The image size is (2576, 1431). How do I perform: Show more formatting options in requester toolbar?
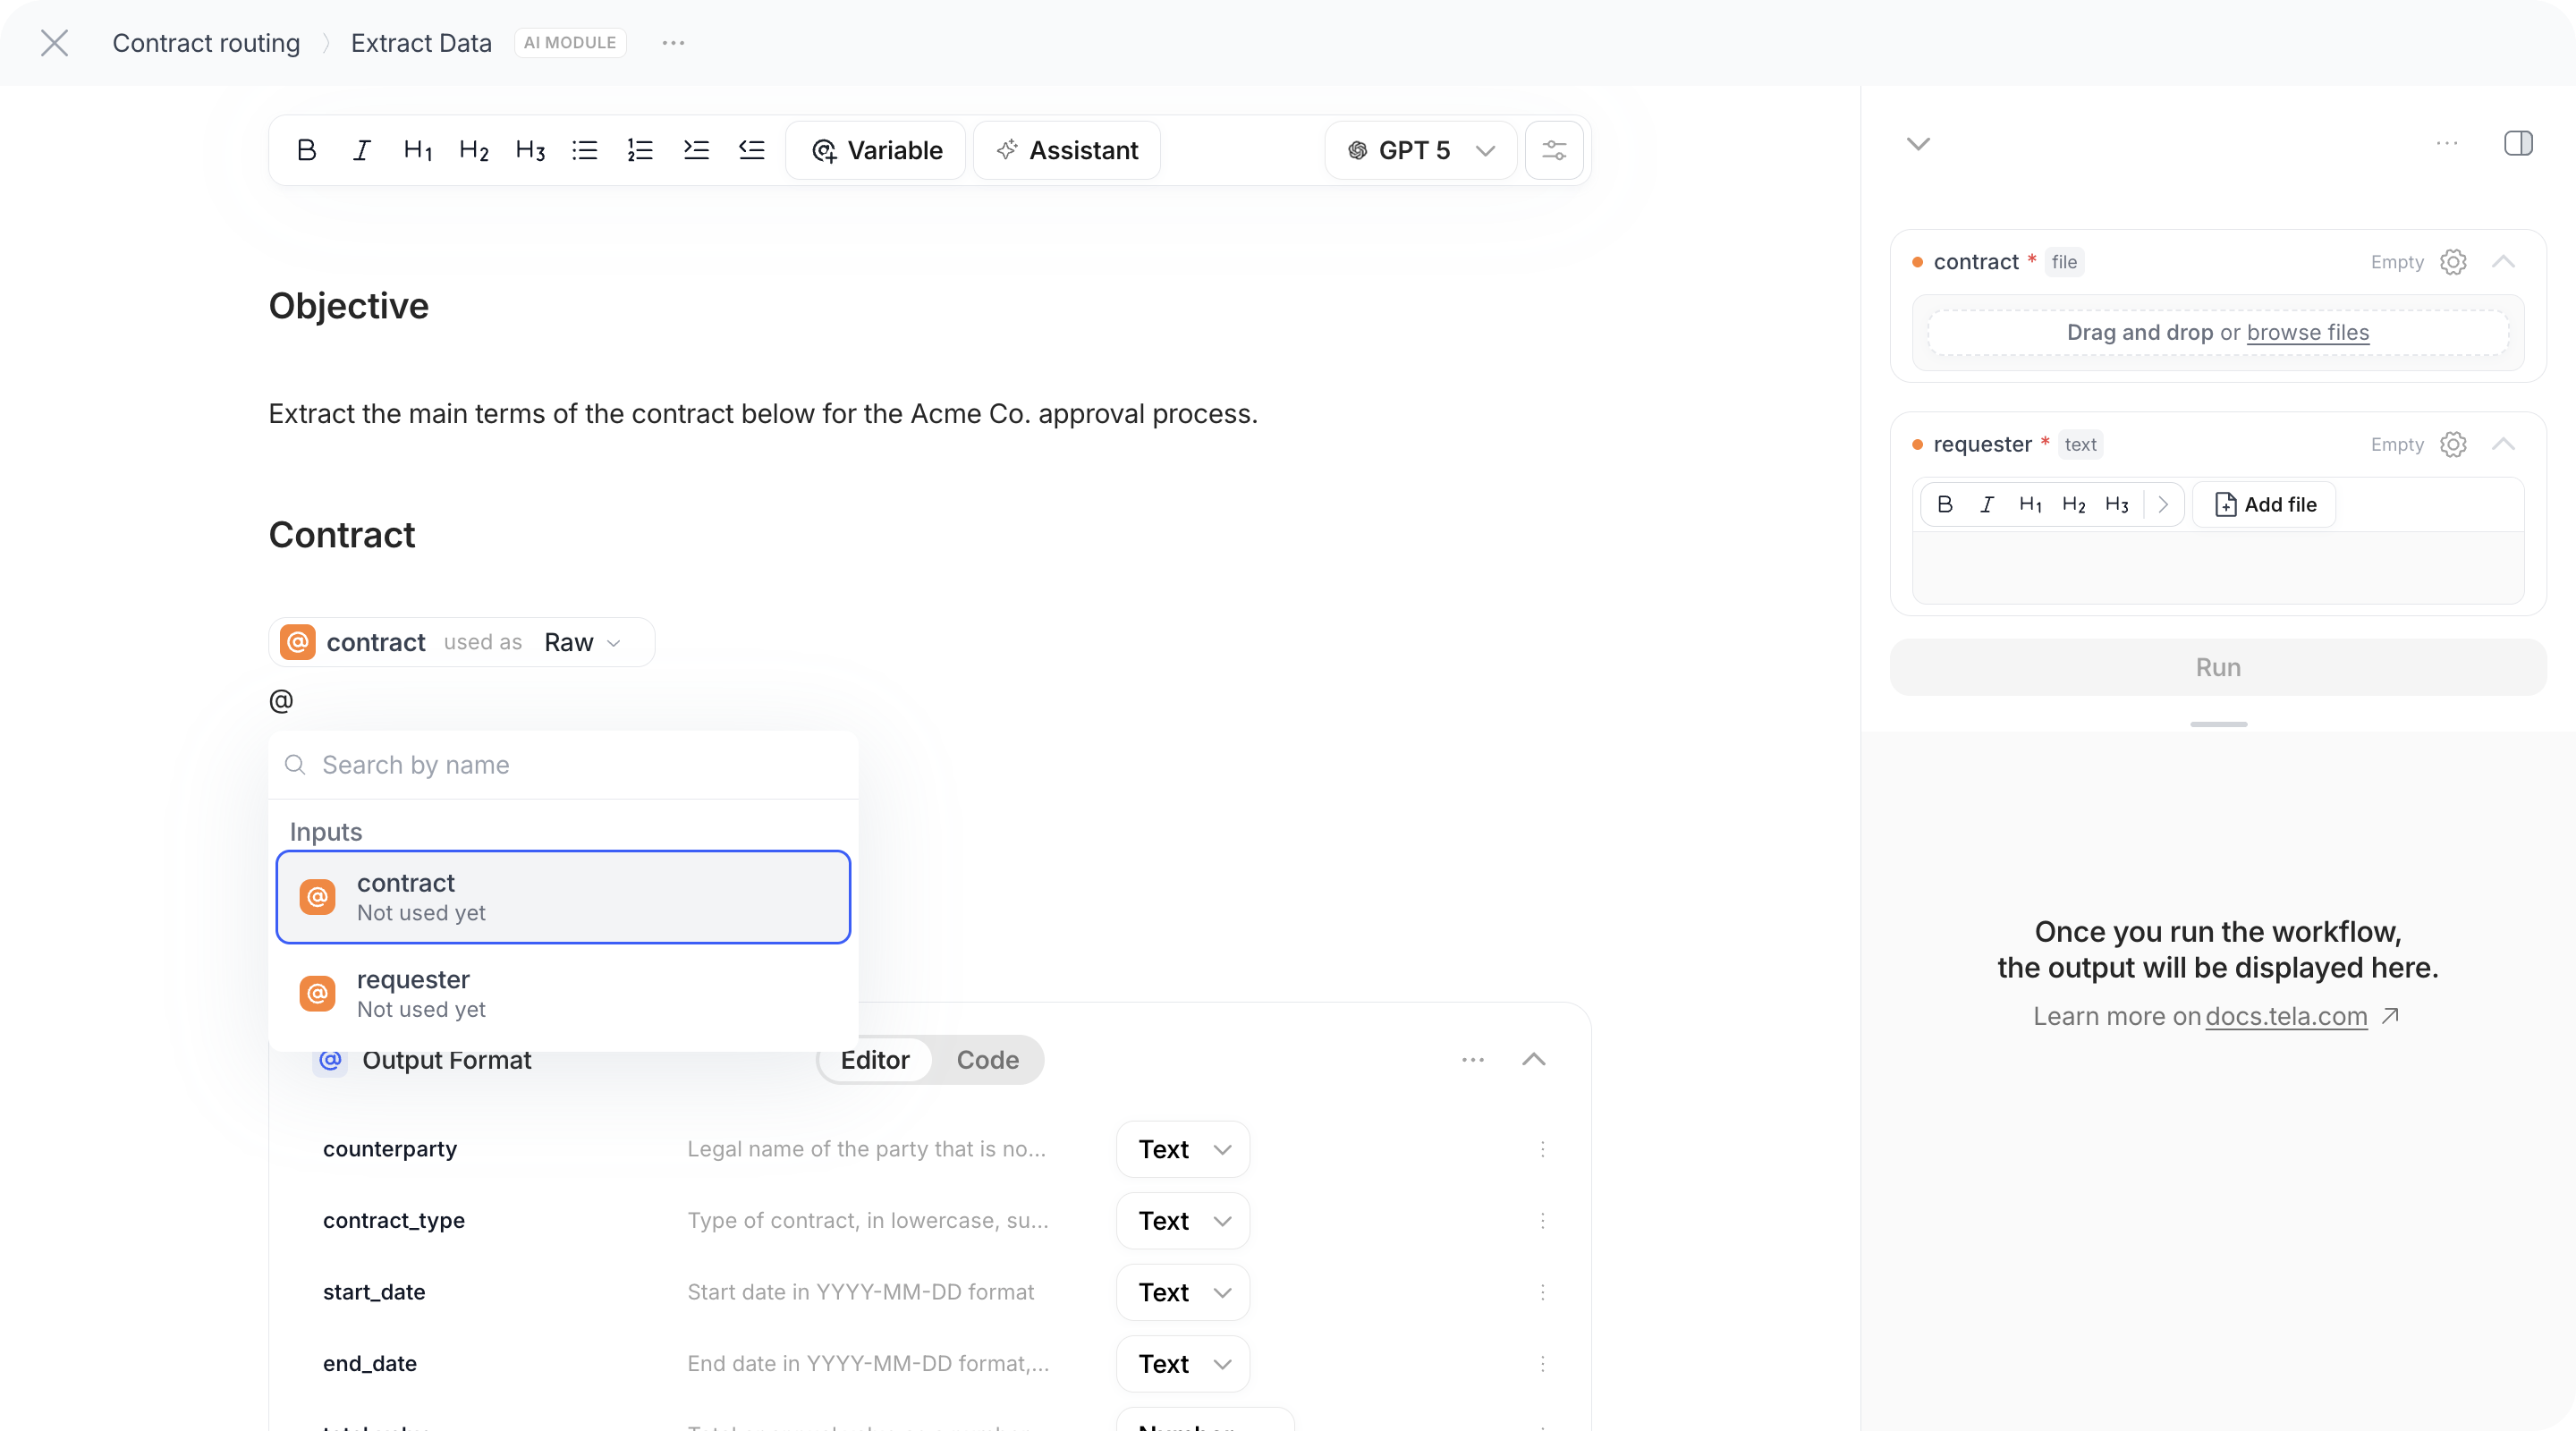[x=2163, y=504]
